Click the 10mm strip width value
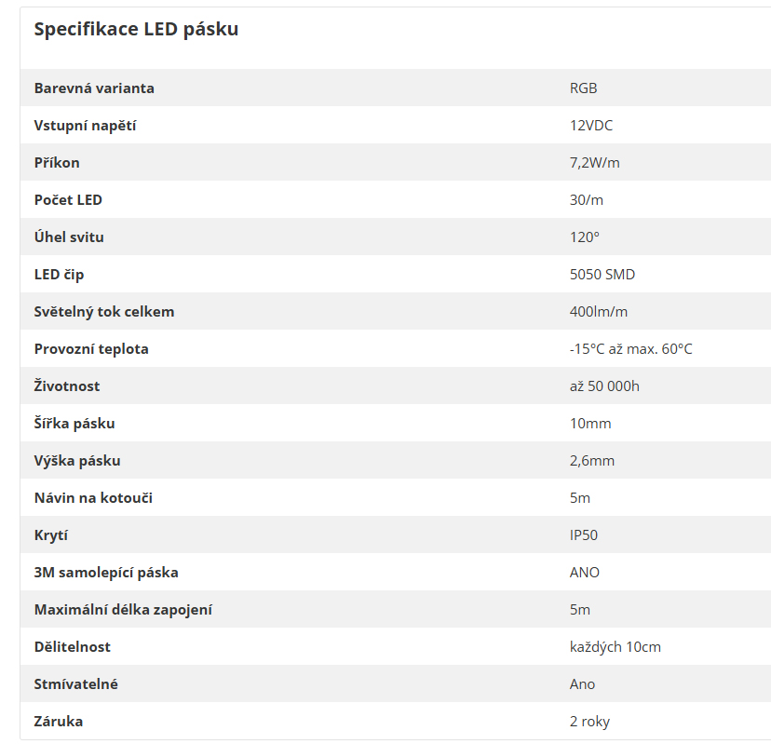The height and width of the screenshot is (744, 771). click(x=590, y=424)
